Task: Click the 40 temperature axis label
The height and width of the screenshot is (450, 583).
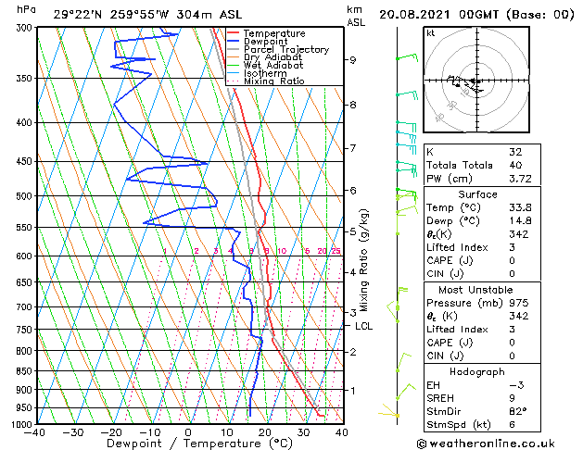Action: (341, 432)
